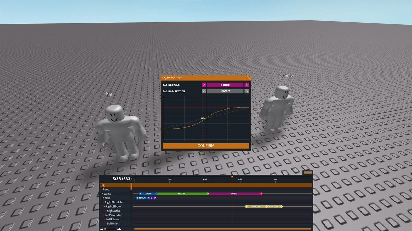Viewport: 412px width, 231px height.
Task: Open the hamburger menu above the timeline
Action: pos(308,173)
